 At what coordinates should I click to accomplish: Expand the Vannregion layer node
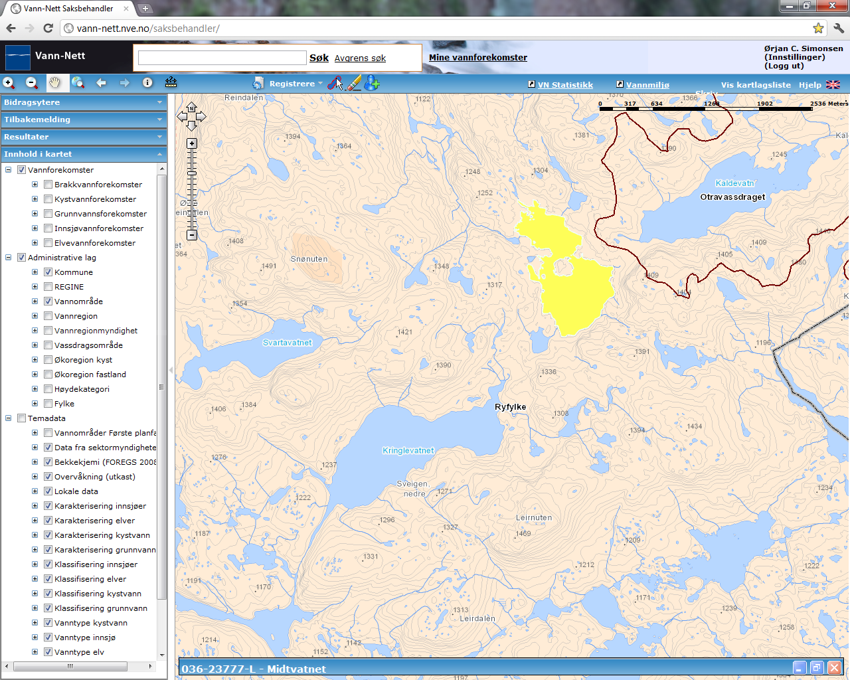point(35,316)
